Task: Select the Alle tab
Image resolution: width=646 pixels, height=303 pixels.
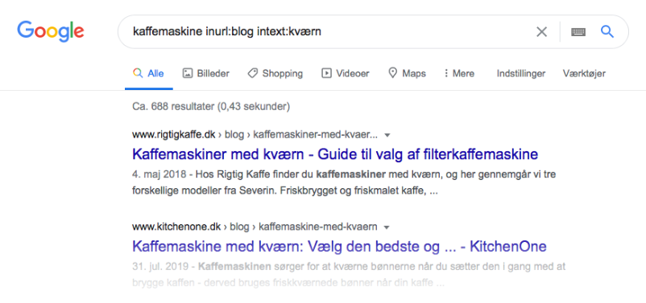Action: pos(148,74)
